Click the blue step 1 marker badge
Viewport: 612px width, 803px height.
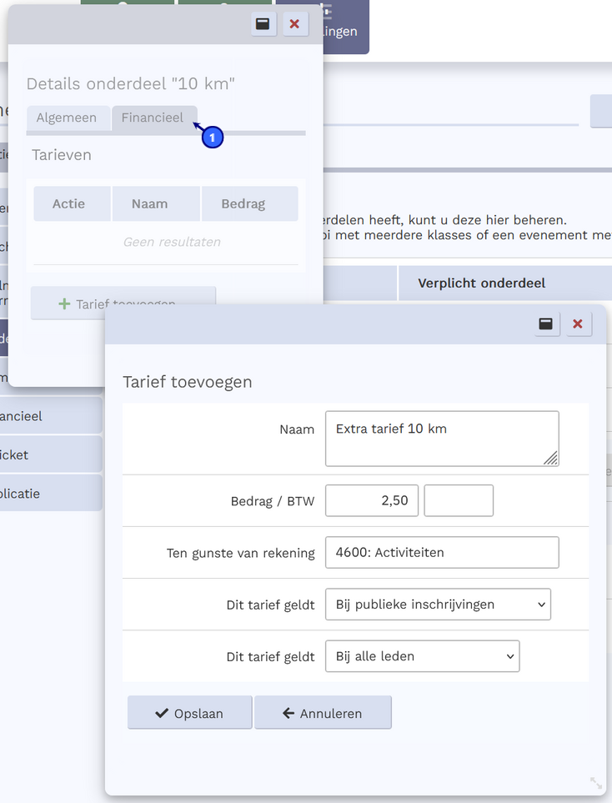pyautogui.click(x=213, y=137)
